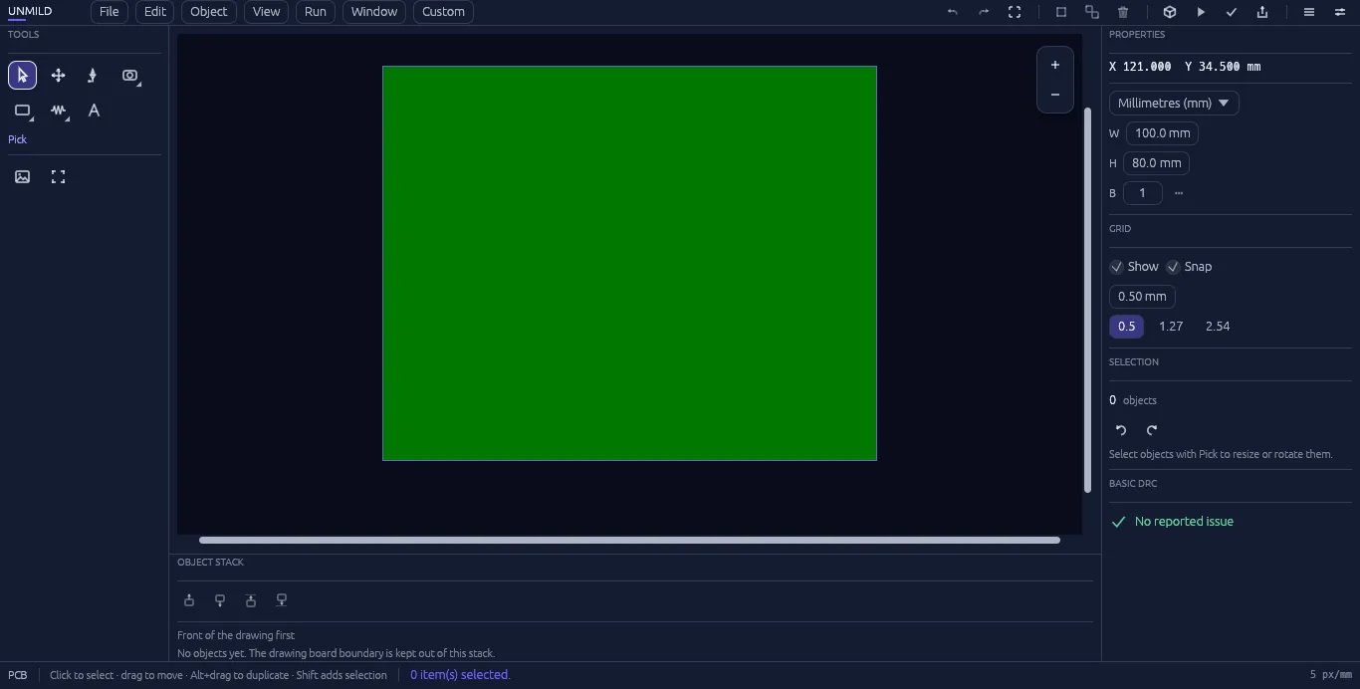Click the zoom in plus button
1360x689 pixels.
click(1055, 65)
